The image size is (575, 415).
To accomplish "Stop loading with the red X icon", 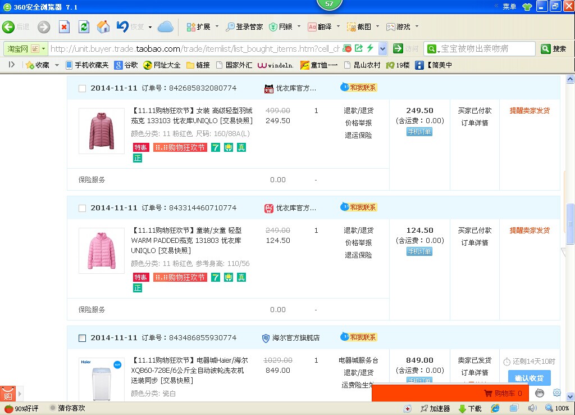I will [x=64, y=27].
